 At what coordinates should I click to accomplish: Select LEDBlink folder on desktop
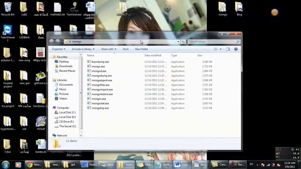click(24, 32)
